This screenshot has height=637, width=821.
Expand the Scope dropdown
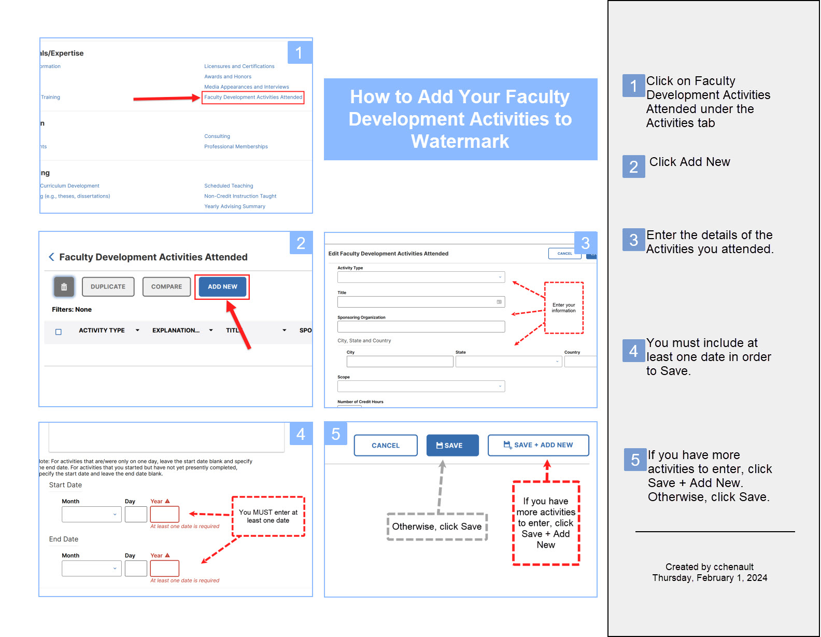pyautogui.click(x=421, y=386)
